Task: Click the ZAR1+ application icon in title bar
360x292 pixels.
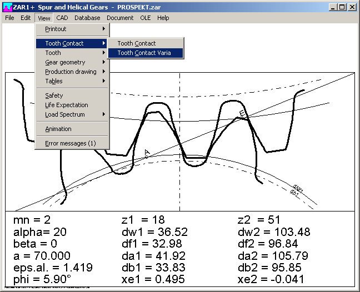Action: [7, 7]
